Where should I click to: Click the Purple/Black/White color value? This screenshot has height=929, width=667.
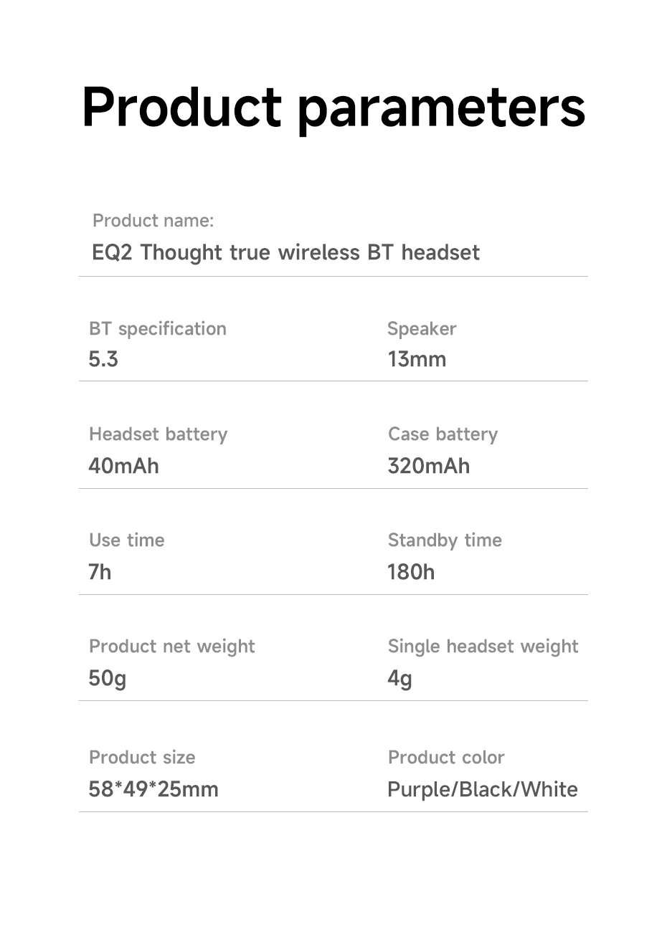tap(482, 789)
